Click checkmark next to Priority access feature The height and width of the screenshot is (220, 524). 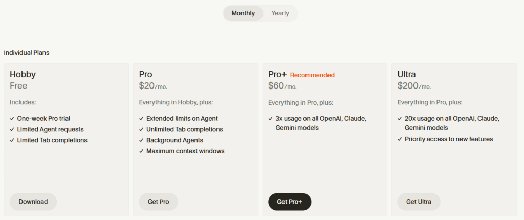(x=400, y=139)
